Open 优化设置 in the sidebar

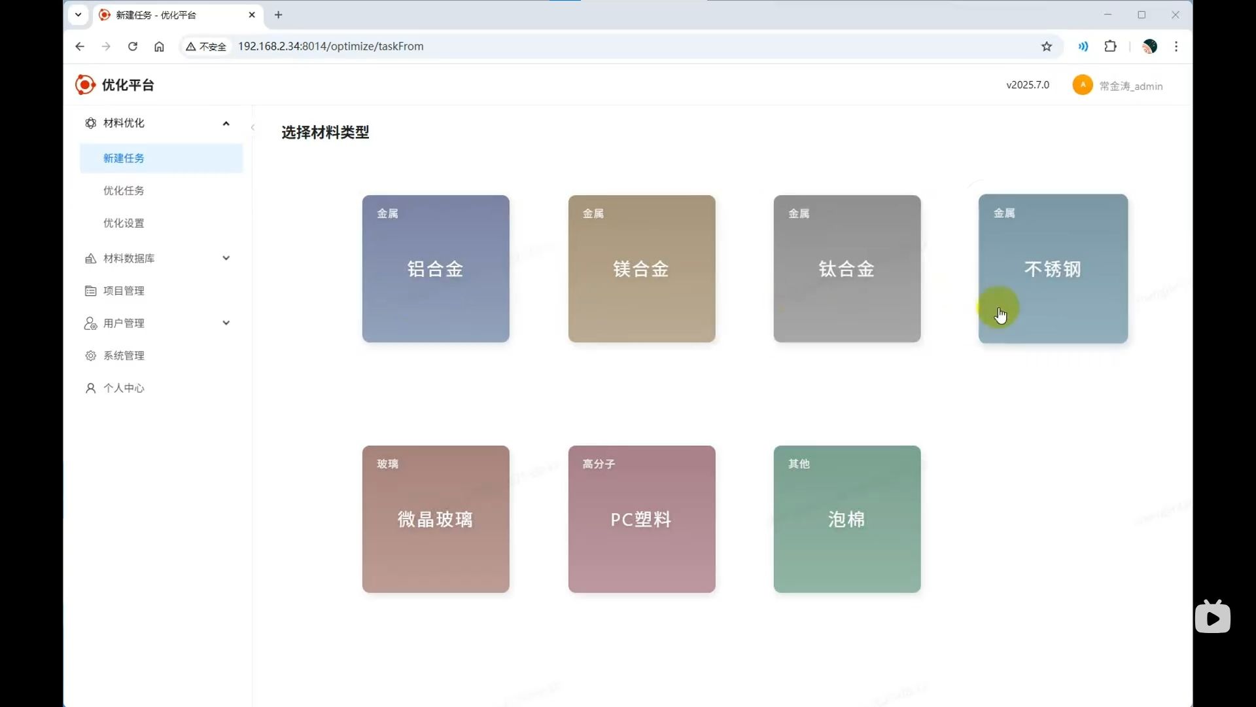click(124, 223)
